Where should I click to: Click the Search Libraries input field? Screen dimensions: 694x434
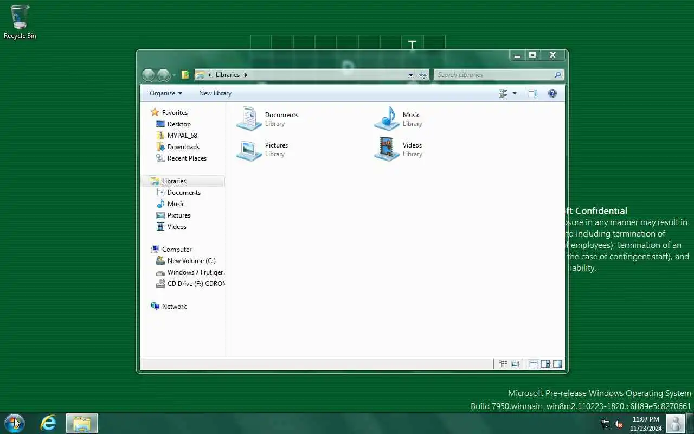point(499,75)
